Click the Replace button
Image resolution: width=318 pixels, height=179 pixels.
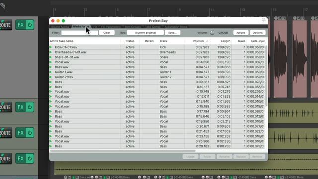click(x=241, y=157)
